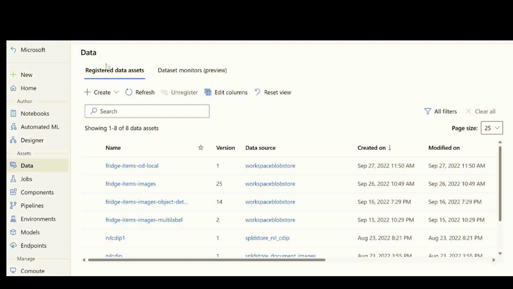Image resolution: width=513 pixels, height=289 pixels.
Task: Click Compute in sidebar menu
Action: click(32, 271)
